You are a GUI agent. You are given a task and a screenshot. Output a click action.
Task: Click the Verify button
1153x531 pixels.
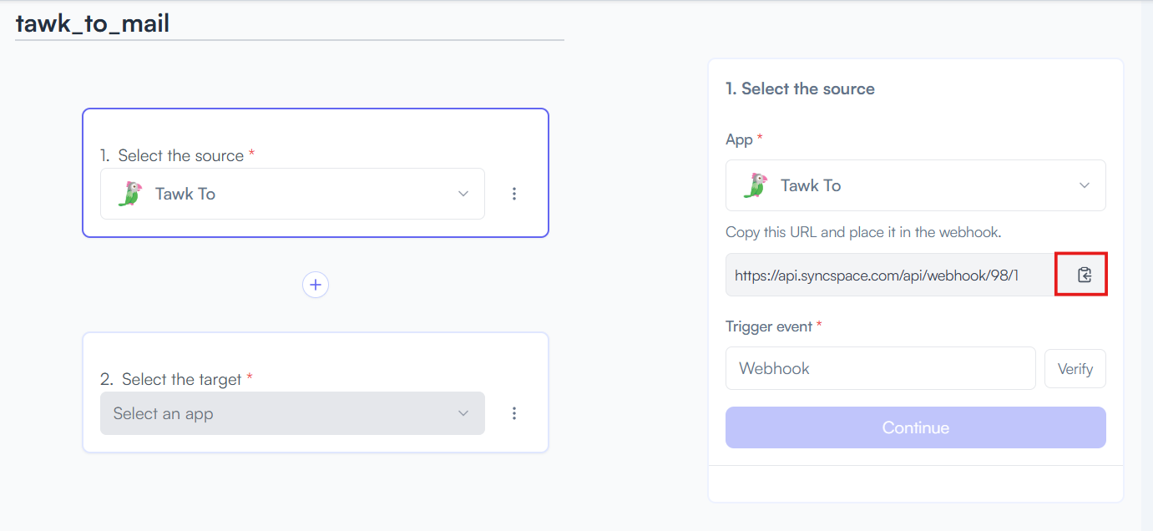pos(1075,369)
